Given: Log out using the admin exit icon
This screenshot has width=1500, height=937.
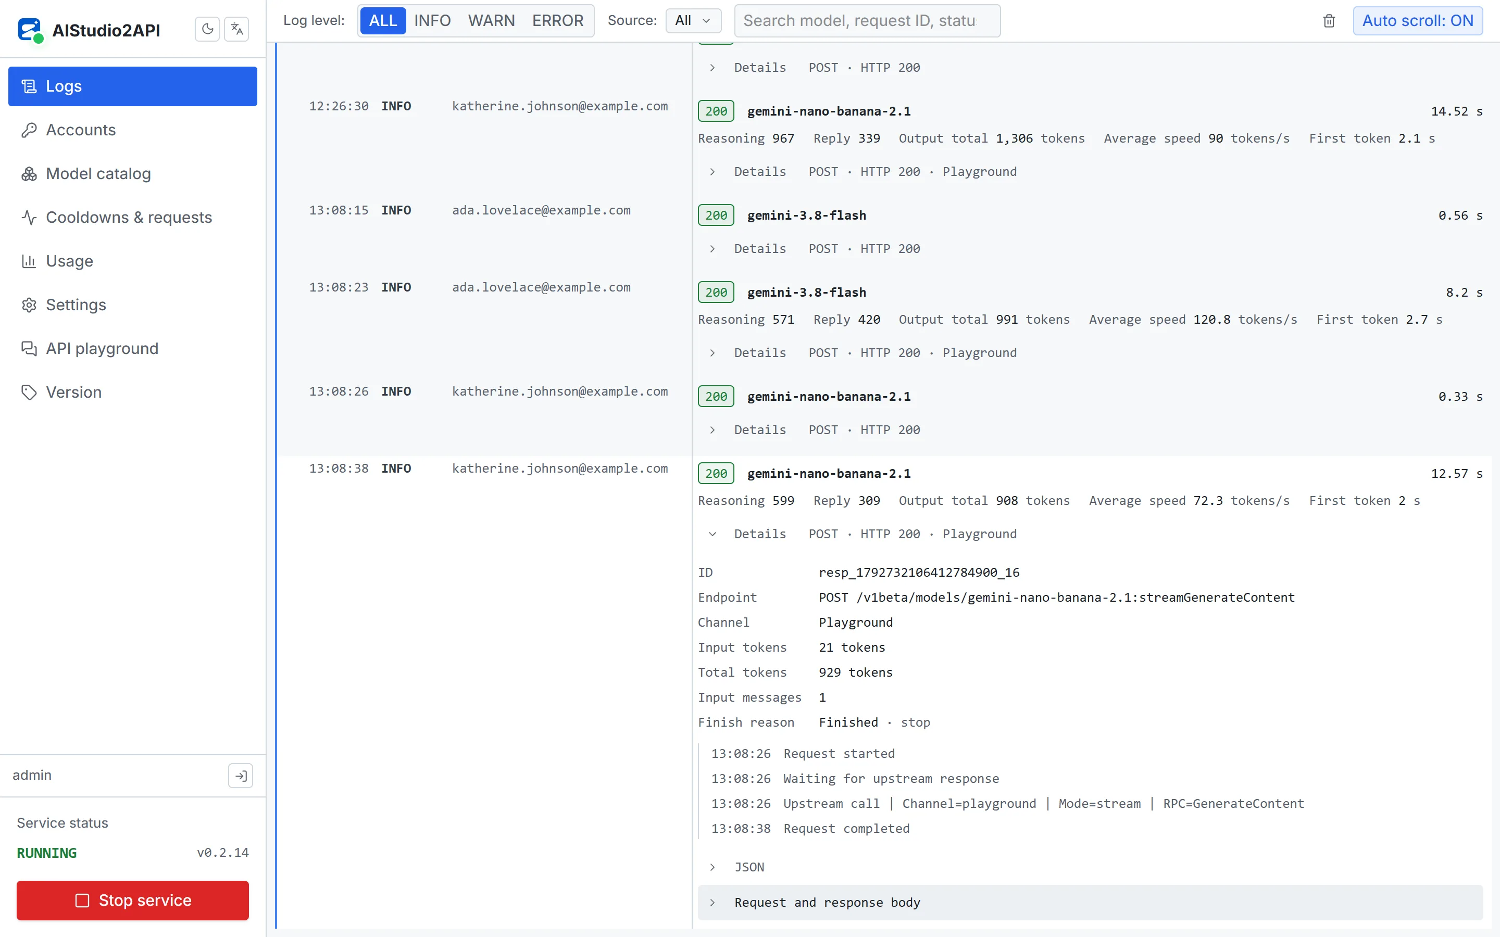Looking at the screenshot, I should (x=241, y=775).
